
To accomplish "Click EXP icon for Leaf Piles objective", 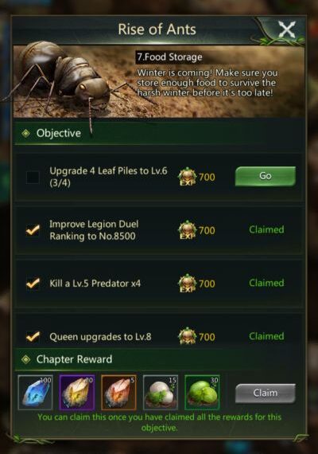I will pos(187,176).
